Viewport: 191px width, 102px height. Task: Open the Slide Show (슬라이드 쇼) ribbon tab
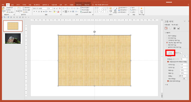pos(46,5)
